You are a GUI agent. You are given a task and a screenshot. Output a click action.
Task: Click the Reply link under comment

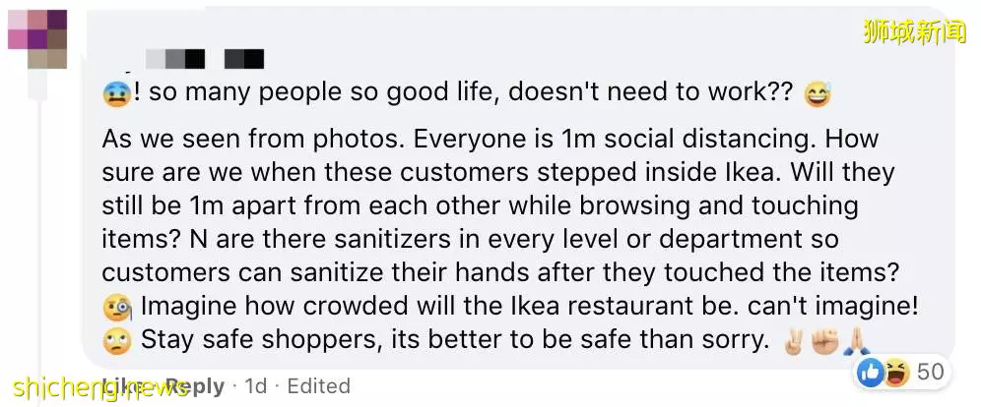(x=193, y=387)
